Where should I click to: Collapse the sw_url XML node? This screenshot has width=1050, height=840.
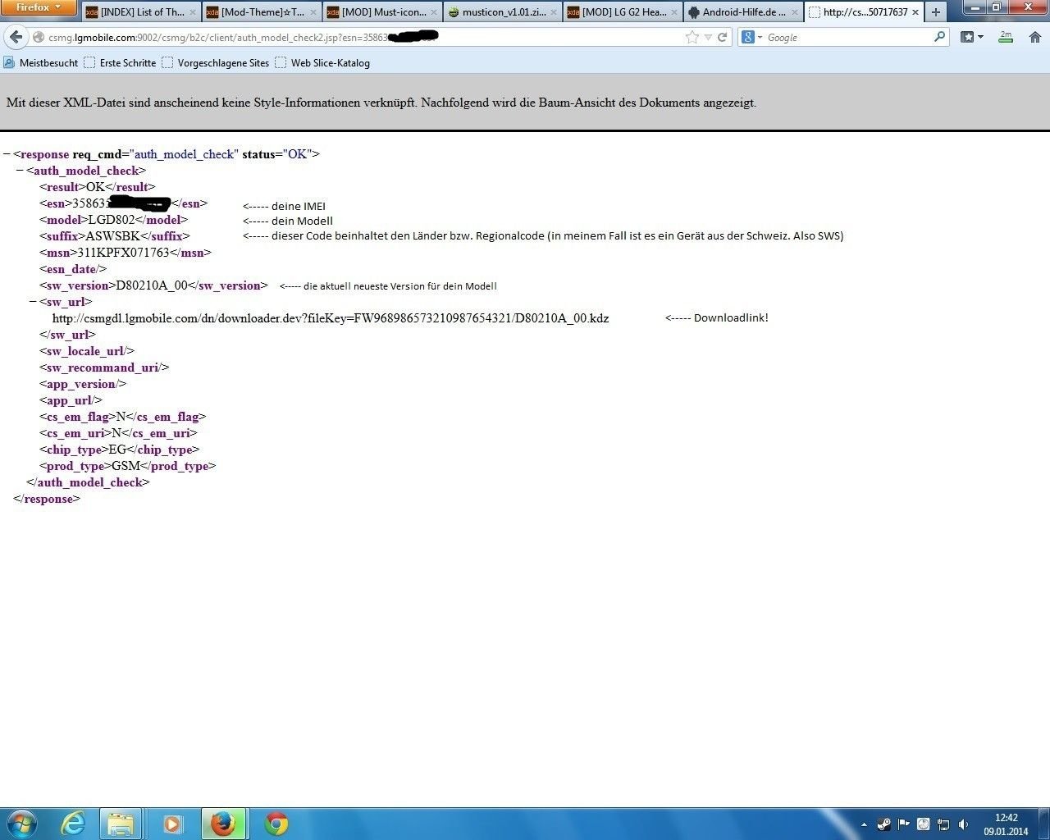[x=33, y=302]
